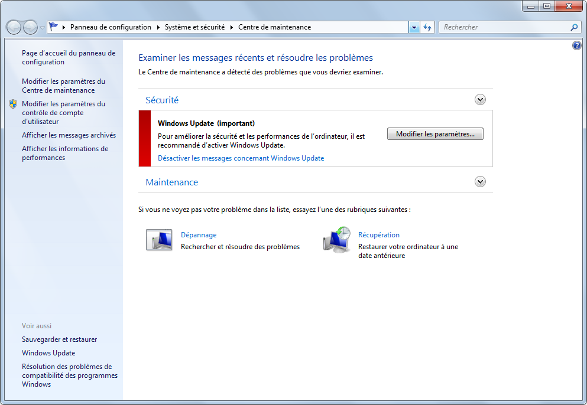The height and width of the screenshot is (405, 587).
Task: Click UAC shield icon in sidebar
Action: [13, 104]
